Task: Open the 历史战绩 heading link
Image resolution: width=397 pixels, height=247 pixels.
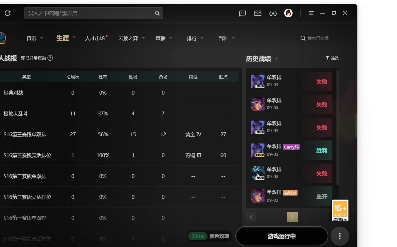Action: click(258, 59)
